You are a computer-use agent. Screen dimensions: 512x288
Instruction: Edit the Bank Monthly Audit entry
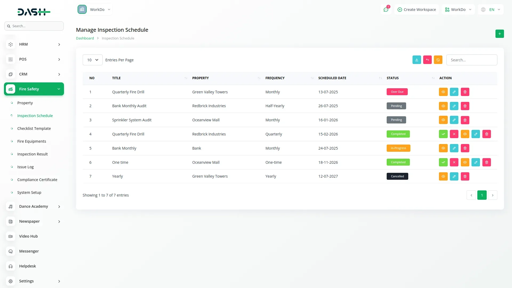tap(454, 106)
